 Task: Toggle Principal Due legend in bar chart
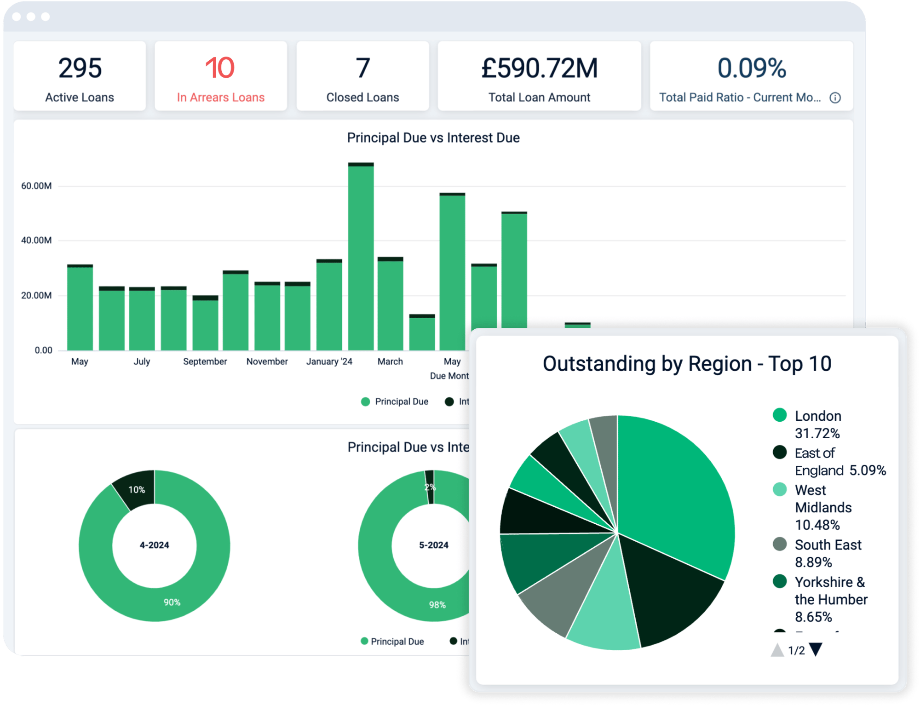click(395, 401)
